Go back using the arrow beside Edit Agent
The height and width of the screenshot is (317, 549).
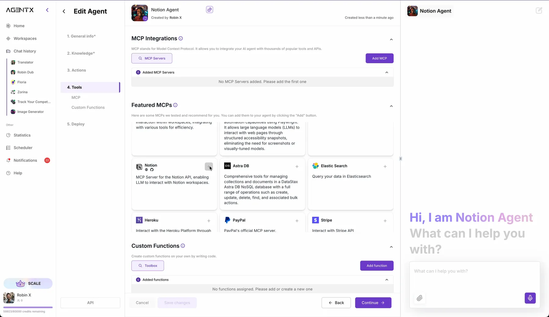coord(64,11)
